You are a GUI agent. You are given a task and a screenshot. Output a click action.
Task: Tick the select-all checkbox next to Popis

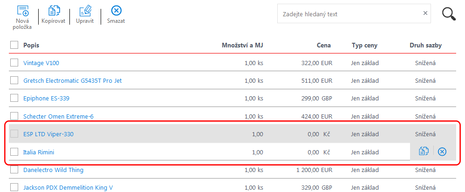(14, 45)
